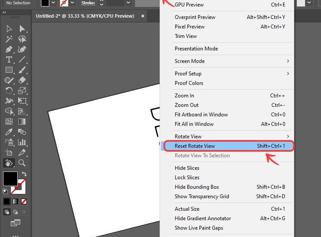This screenshot has height=237, width=321.
Task: Select the Blend tool
Action: point(22,132)
